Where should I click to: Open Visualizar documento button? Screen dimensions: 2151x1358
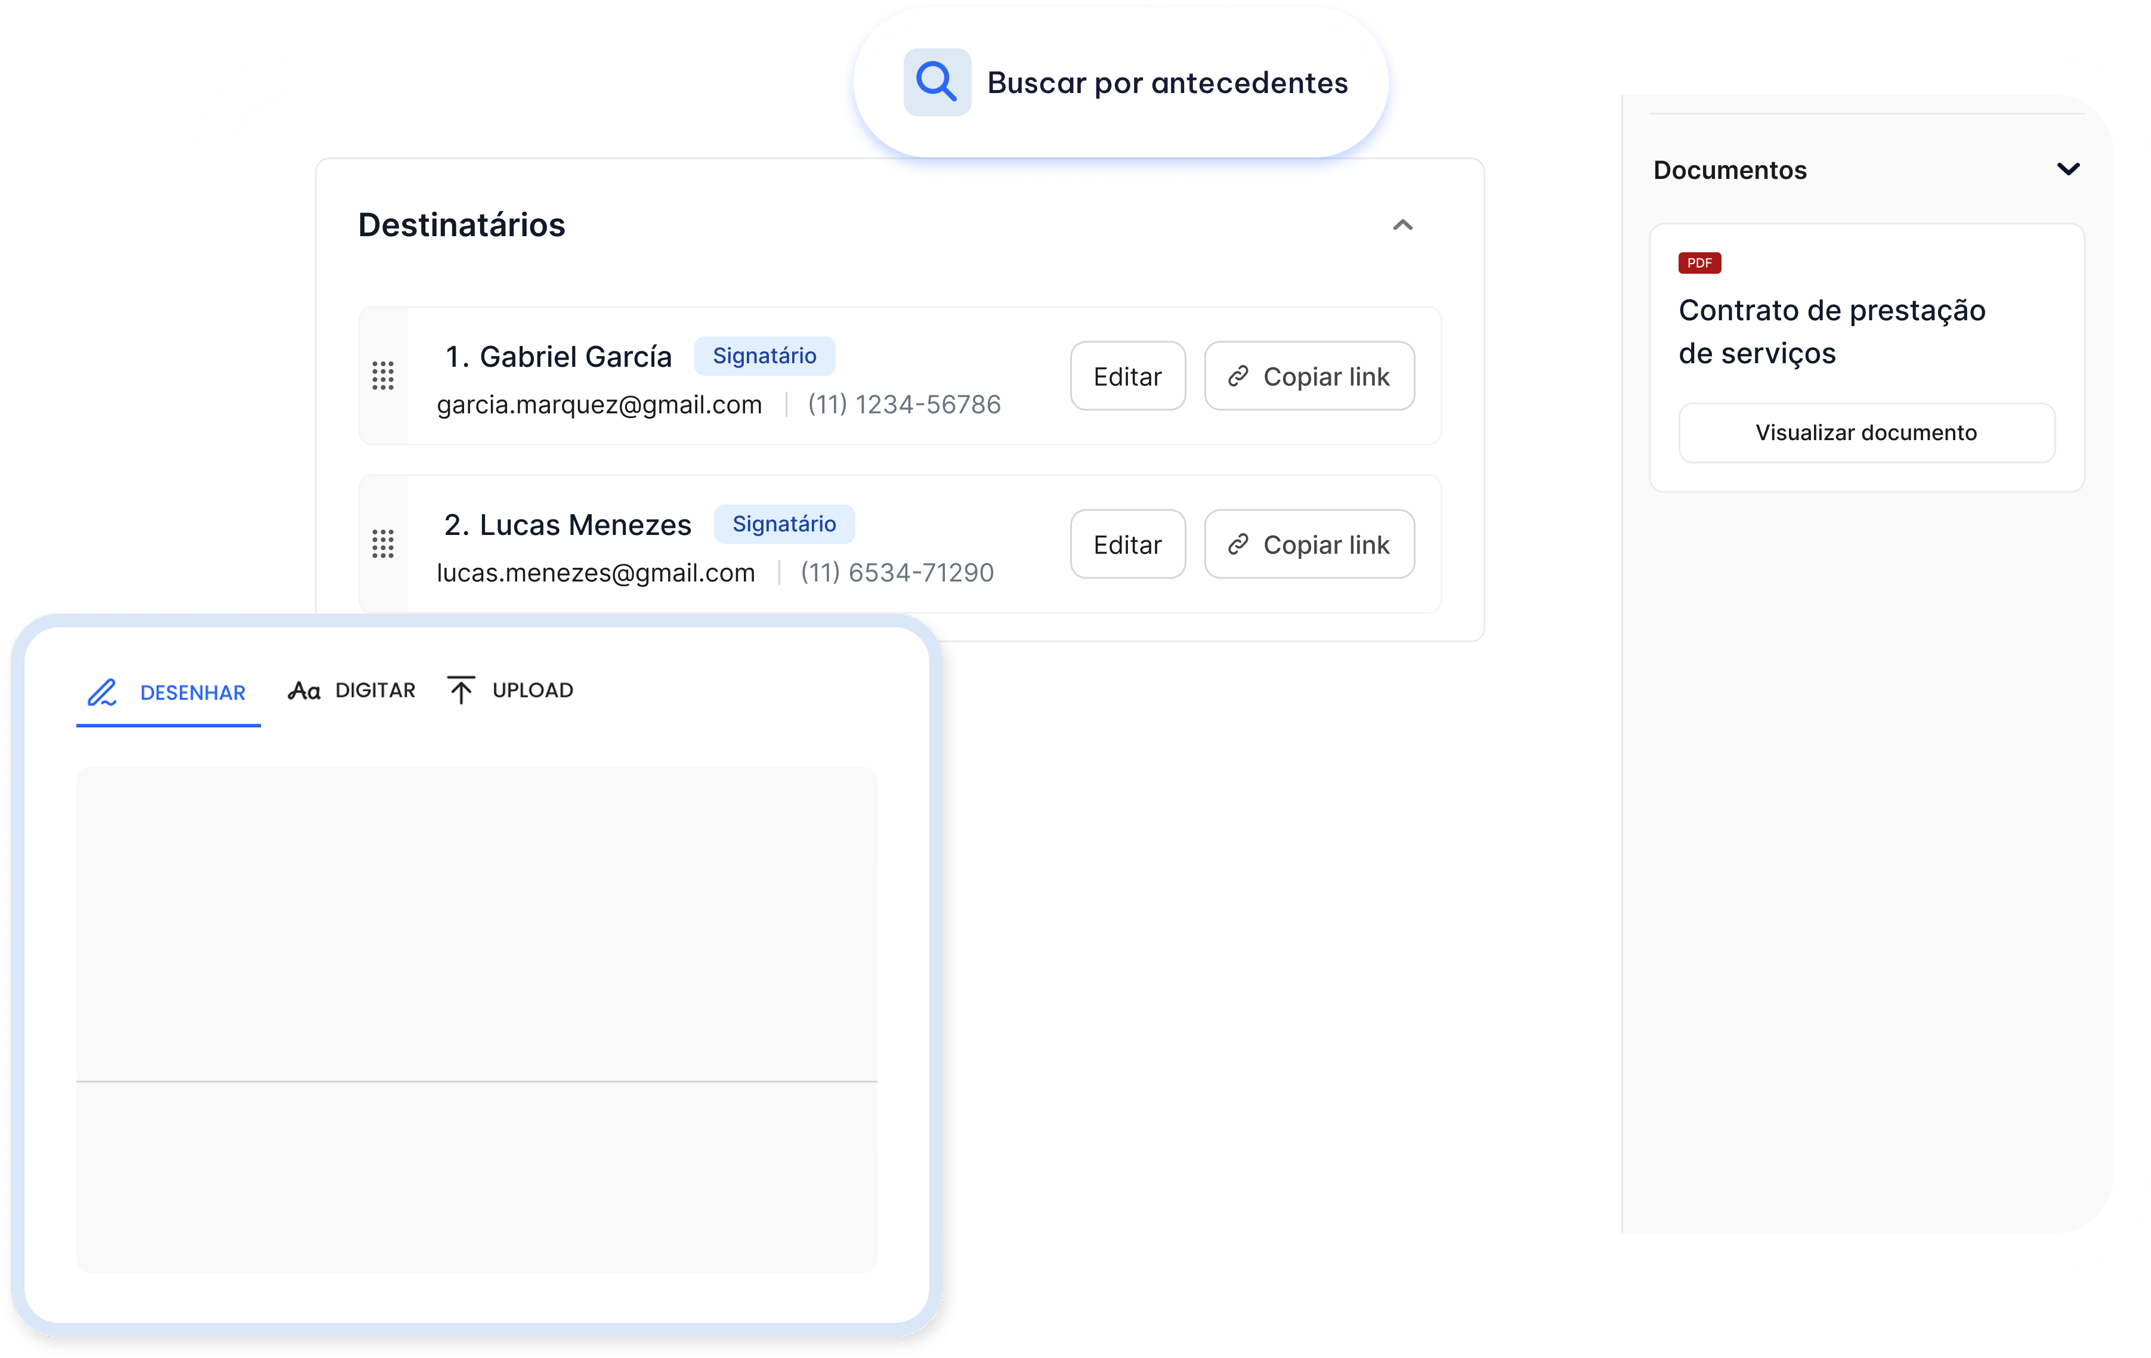click(x=1866, y=433)
